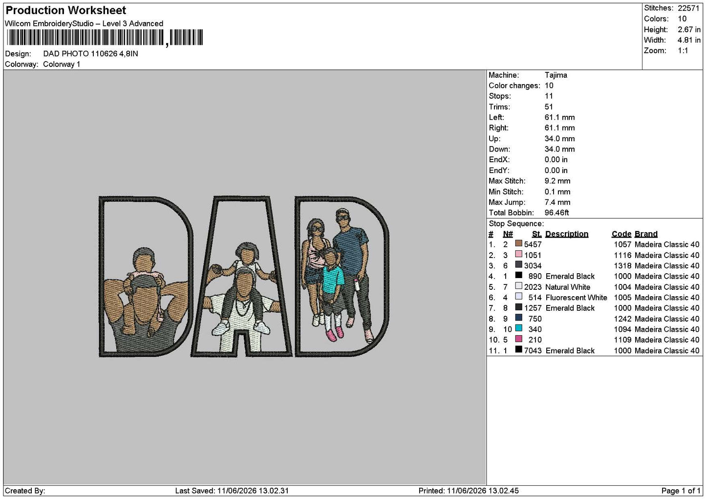
Task: Click the Zoom value 1:1
Action: [683, 51]
